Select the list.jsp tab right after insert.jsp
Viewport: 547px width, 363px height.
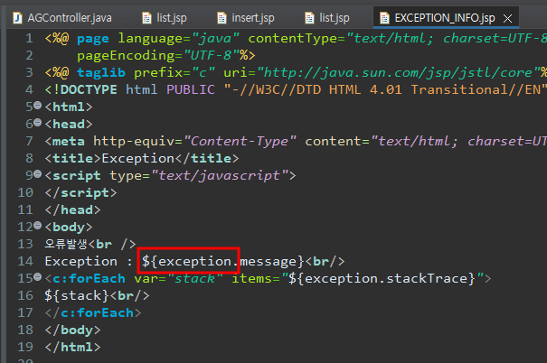pos(327,18)
